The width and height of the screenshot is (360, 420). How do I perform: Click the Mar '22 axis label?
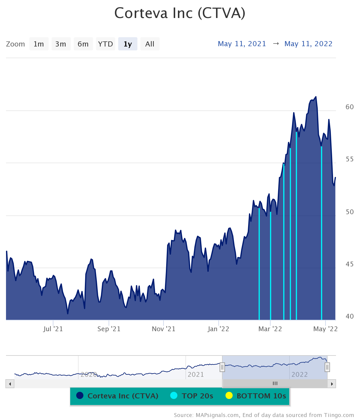pos(270,329)
